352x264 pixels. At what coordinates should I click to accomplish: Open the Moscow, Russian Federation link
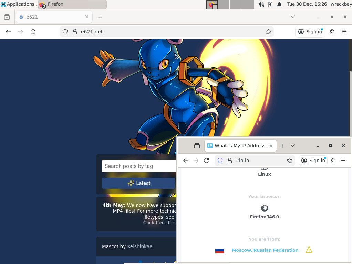tap(265, 250)
